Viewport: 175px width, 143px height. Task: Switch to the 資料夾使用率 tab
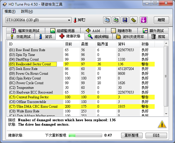coord(130,36)
